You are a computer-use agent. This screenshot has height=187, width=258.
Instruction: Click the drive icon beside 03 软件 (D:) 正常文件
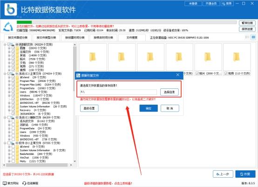(x=13, y=143)
